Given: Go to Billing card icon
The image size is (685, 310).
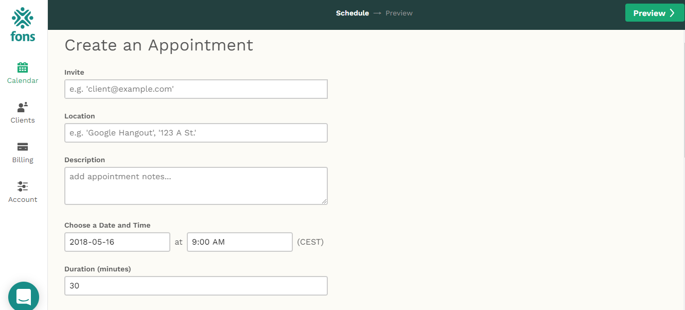Looking at the screenshot, I should click(x=23, y=147).
